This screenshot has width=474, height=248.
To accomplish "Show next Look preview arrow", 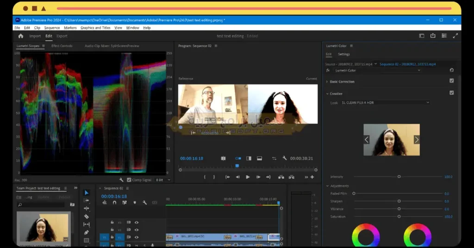I will coord(417,140).
